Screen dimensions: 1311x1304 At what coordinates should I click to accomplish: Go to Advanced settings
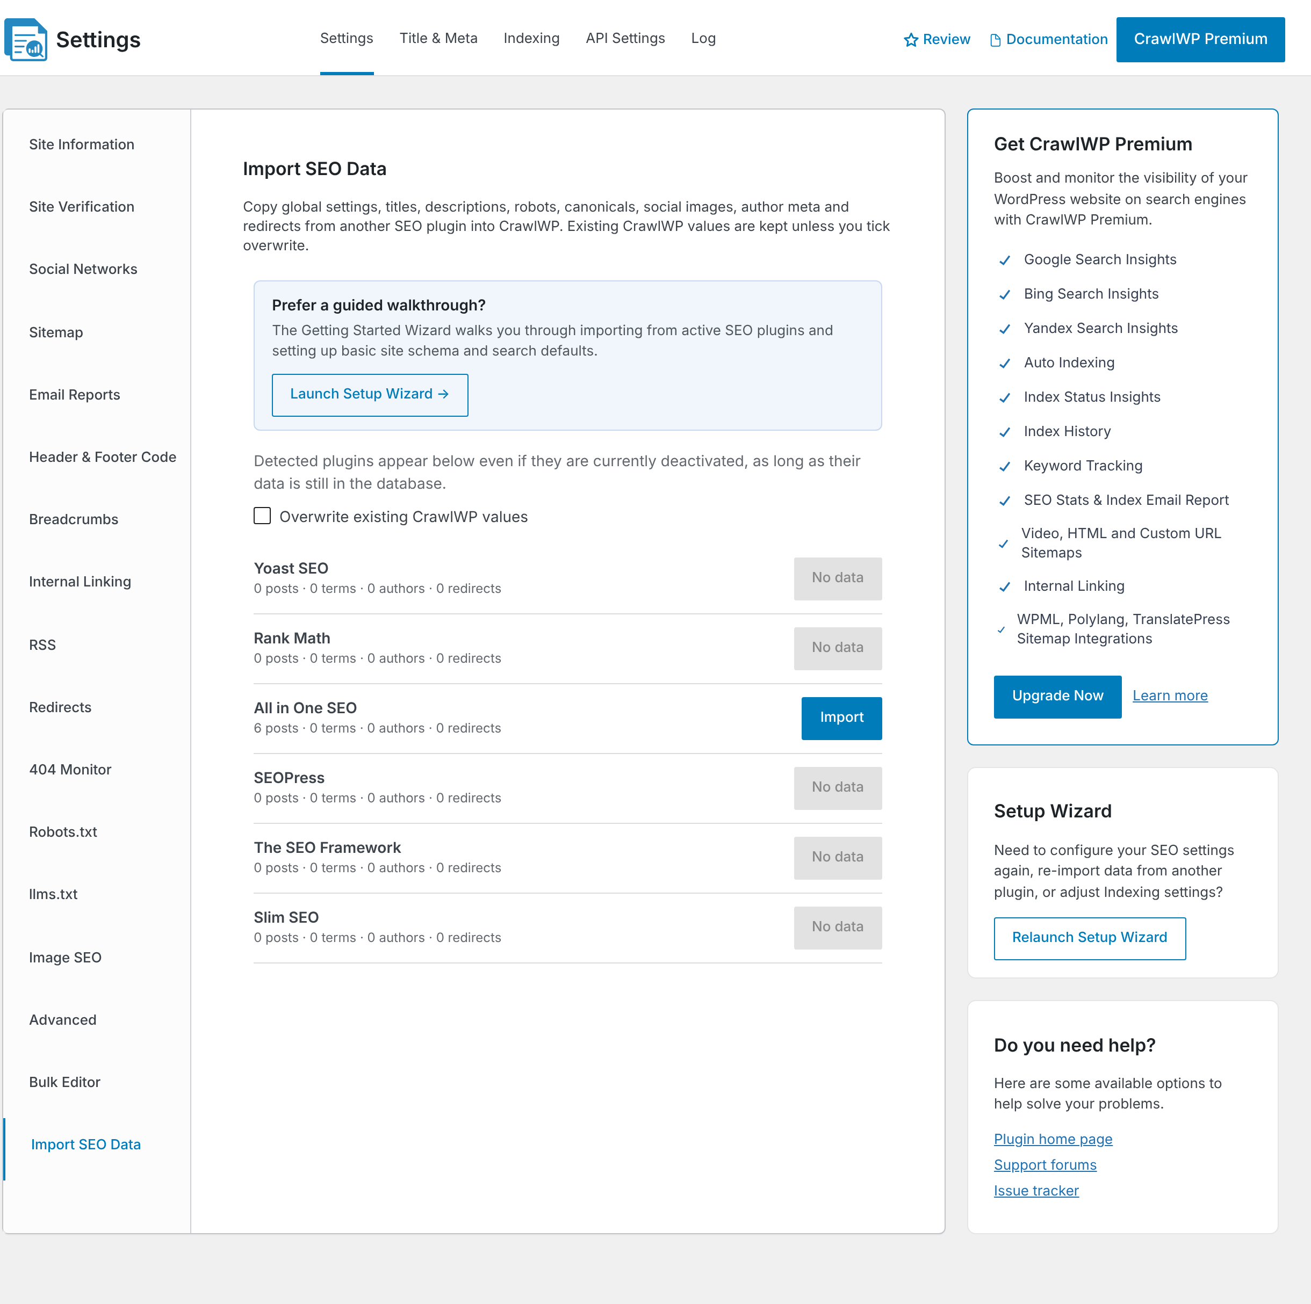tap(63, 1020)
